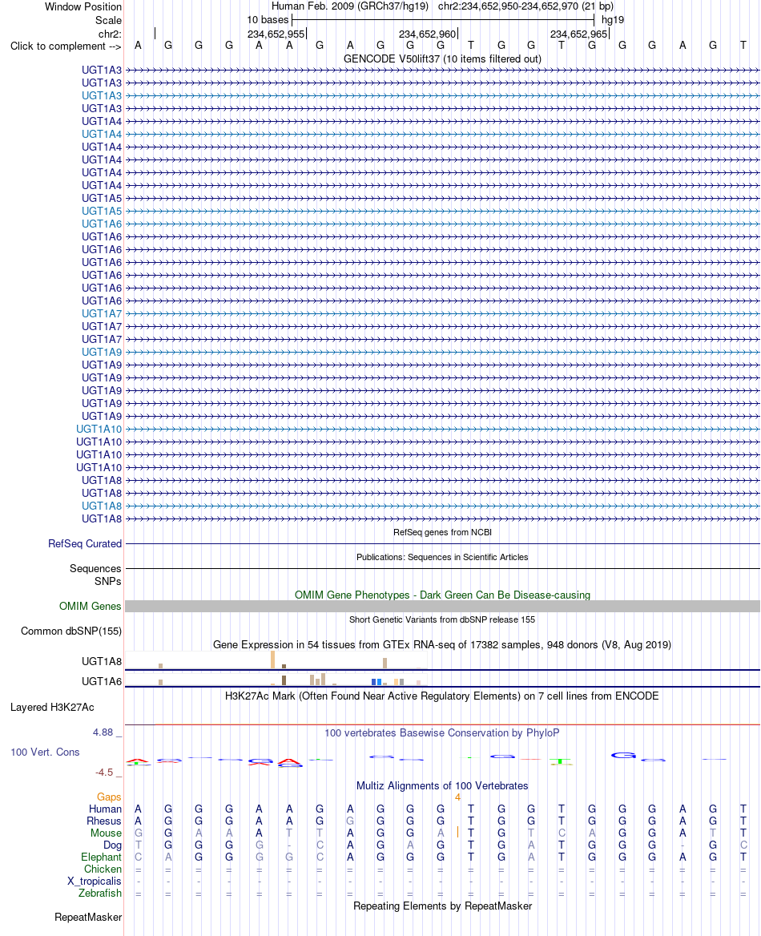761x936 pixels.
Task: Open 'Short Genetic Variants from dbSNP release 155'
Action: tap(442, 619)
